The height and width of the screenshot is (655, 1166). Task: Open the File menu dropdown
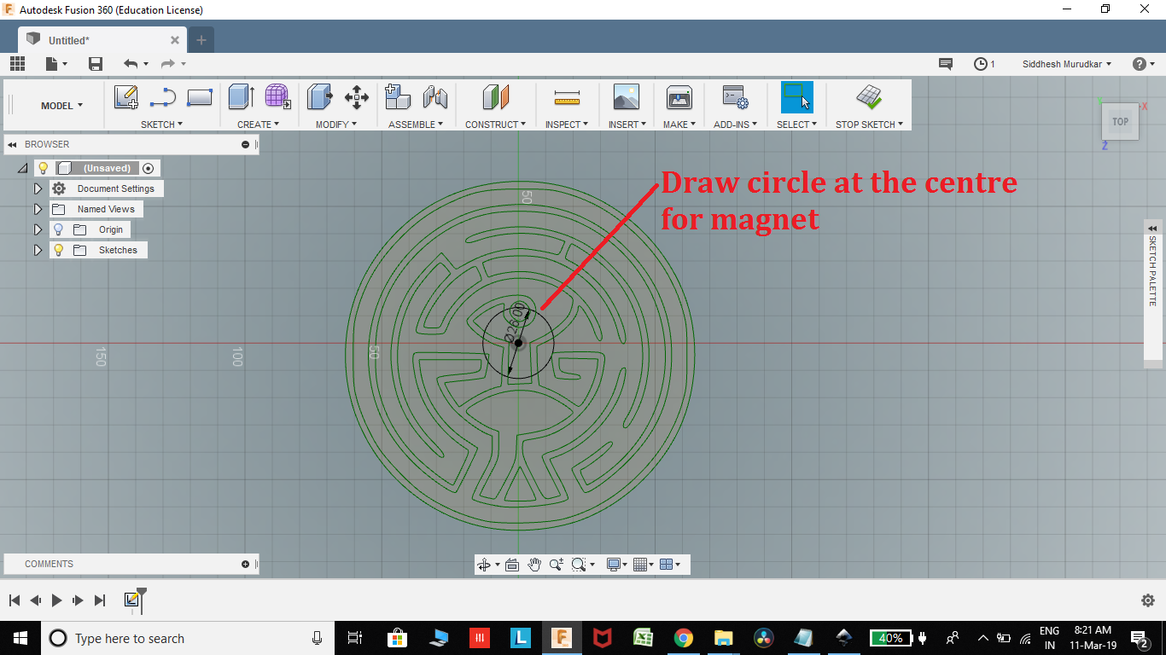pyautogui.click(x=56, y=64)
